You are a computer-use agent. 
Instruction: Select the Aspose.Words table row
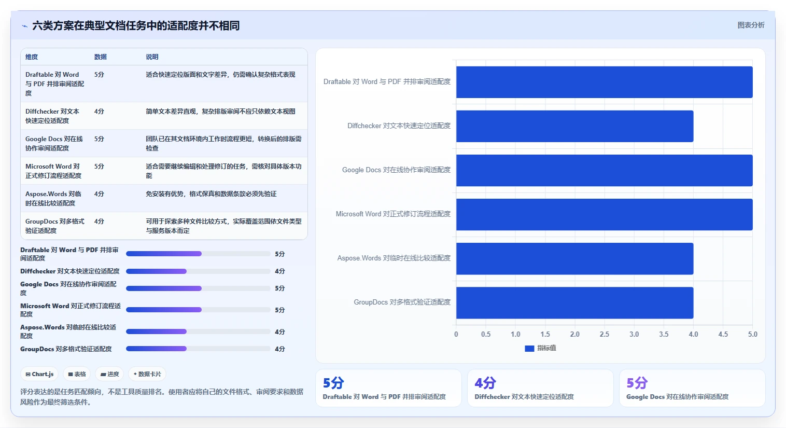point(164,198)
